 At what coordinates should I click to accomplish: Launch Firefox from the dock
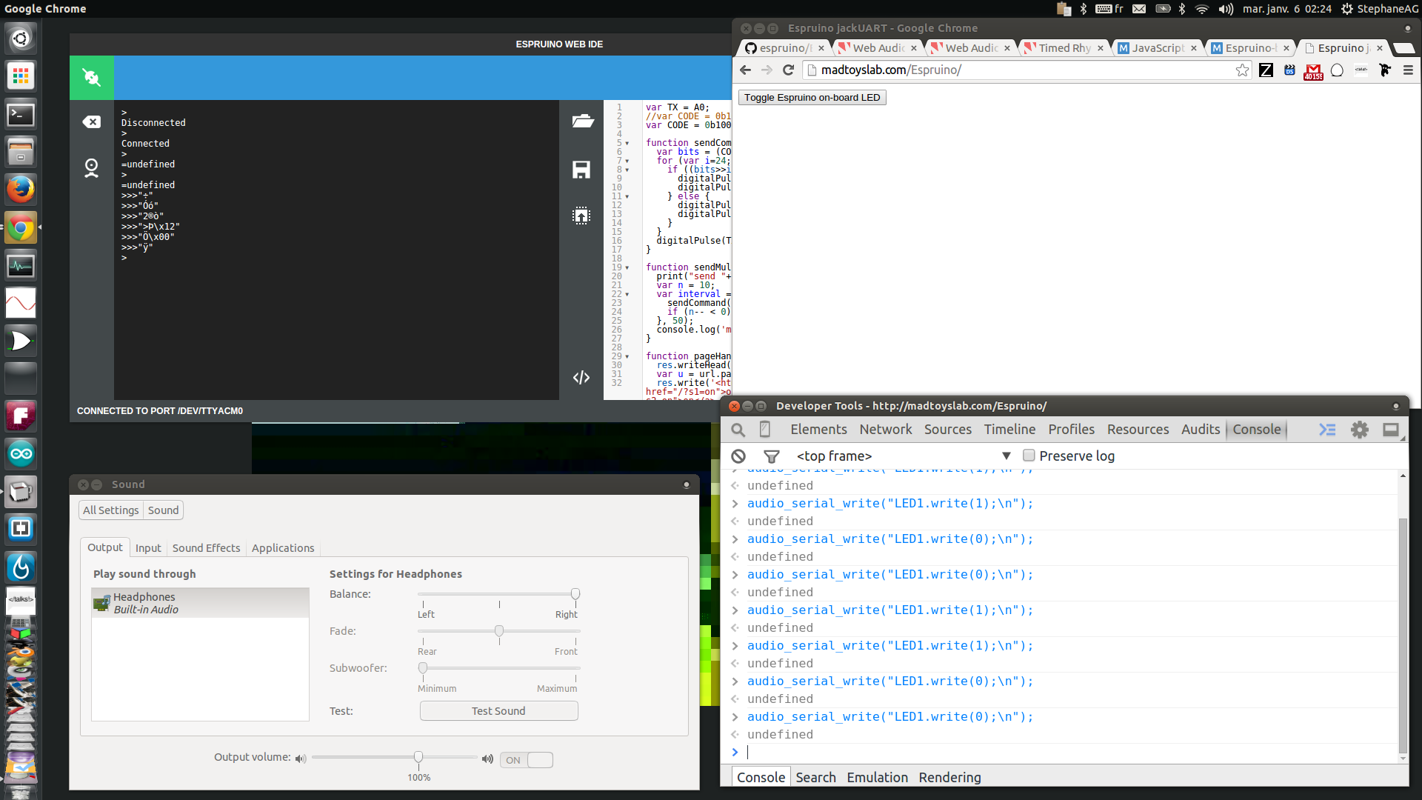(21, 189)
